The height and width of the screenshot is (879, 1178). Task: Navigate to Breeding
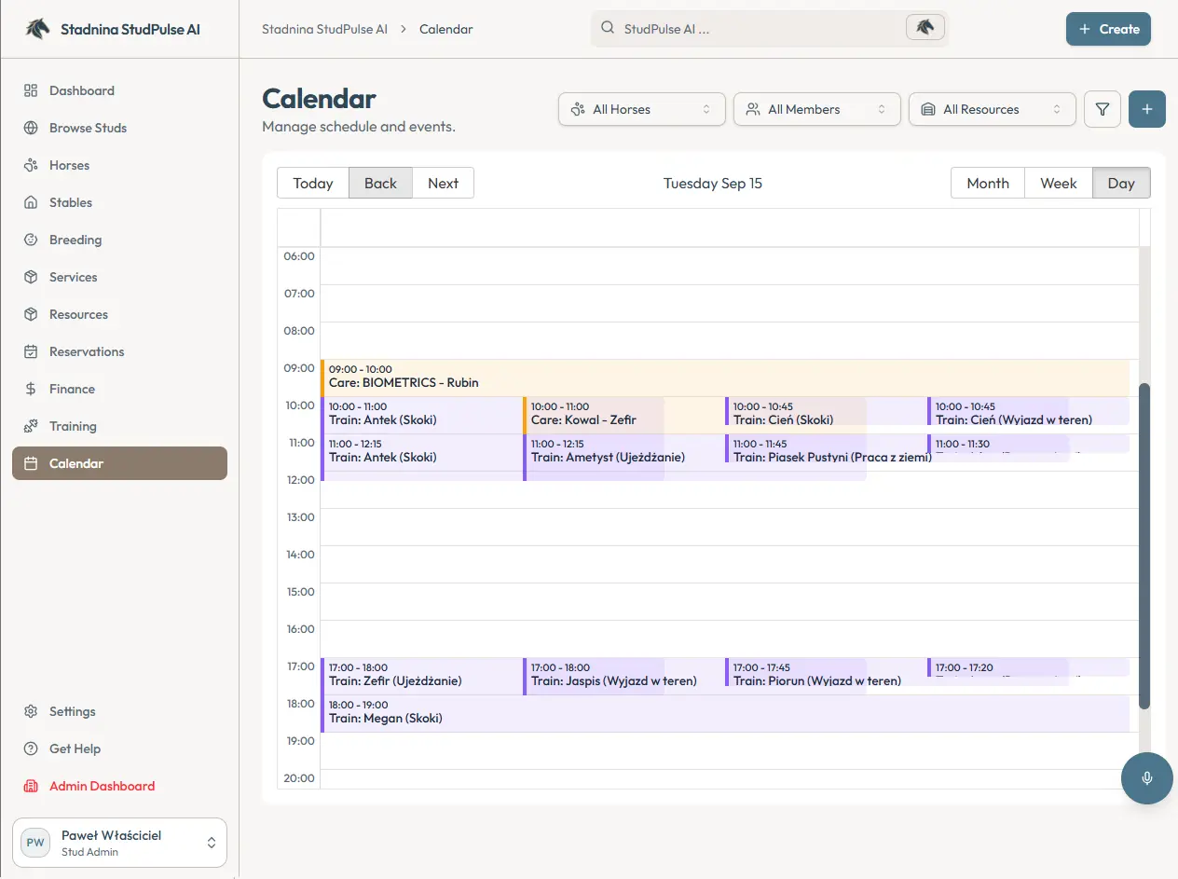pos(119,240)
